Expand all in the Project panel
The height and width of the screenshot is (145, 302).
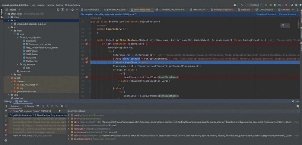(62, 10)
